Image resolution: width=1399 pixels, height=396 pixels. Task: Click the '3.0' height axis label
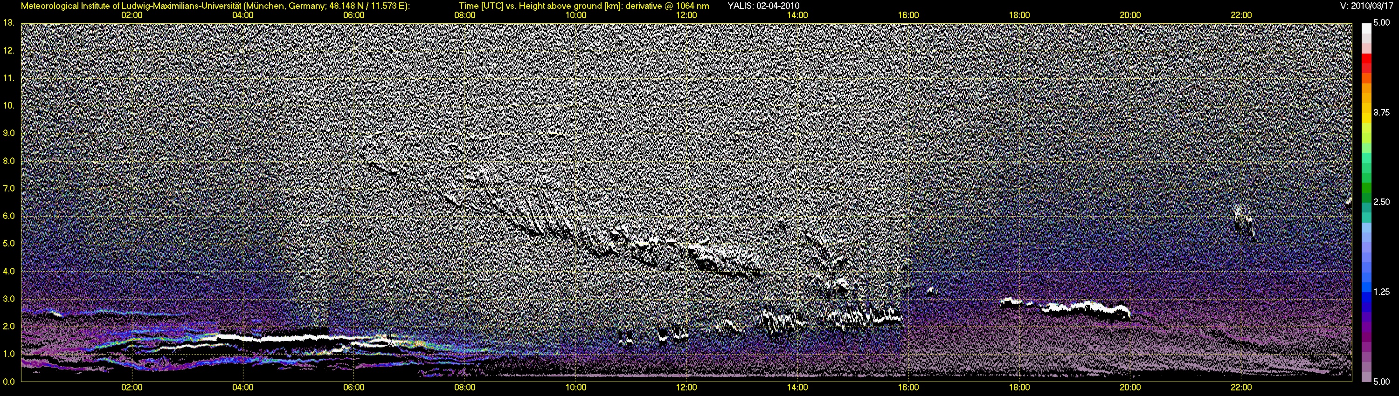9,299
